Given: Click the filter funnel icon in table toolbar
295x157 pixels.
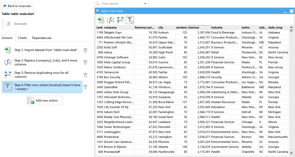Looking at the screenshot, I should pyautogui.click(x=130, y=20).
